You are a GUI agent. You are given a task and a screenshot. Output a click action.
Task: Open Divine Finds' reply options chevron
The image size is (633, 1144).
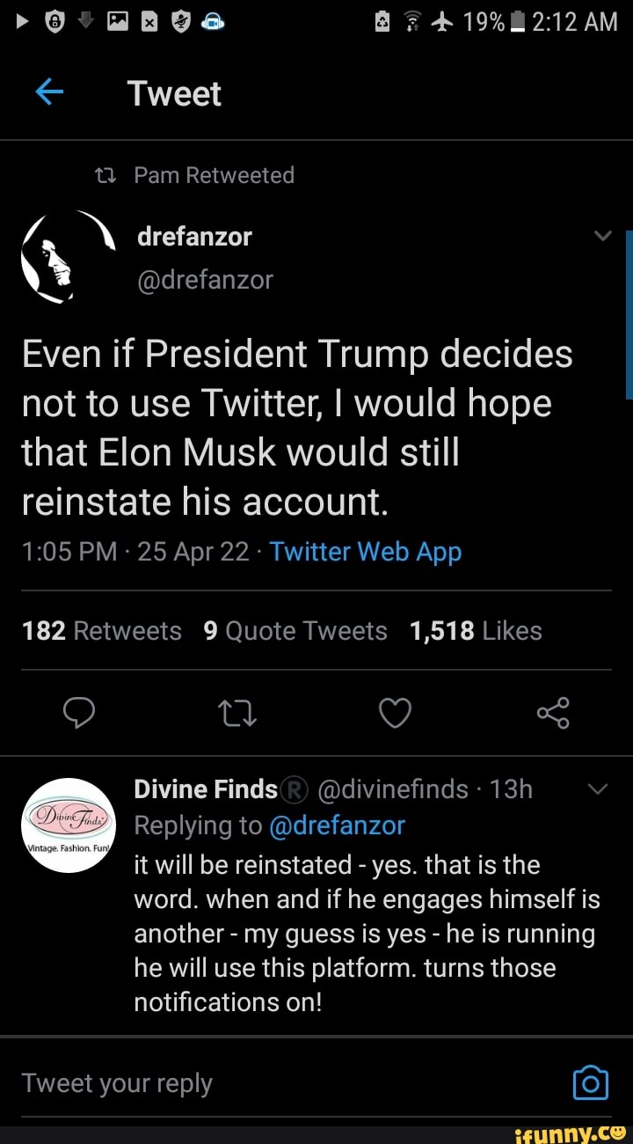tap(598, 789)
